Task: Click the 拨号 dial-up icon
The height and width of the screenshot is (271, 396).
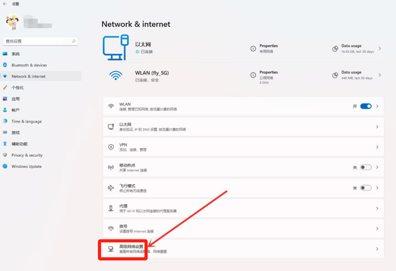Action: (x=111, y=229)
